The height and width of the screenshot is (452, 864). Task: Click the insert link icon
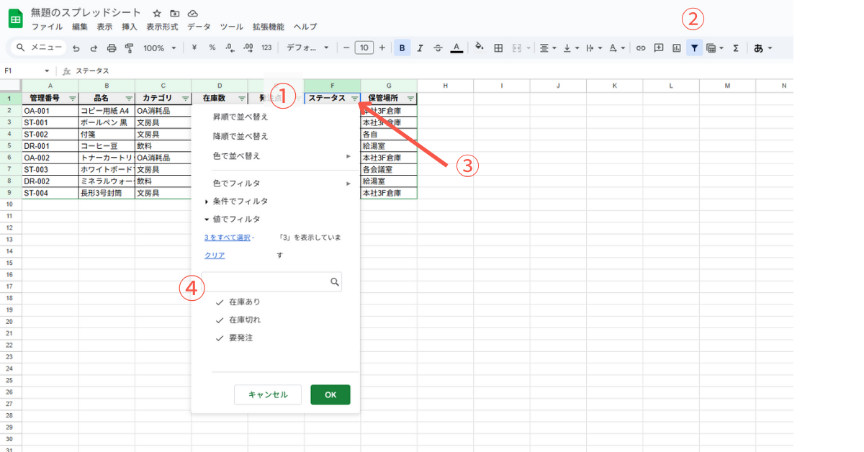tap(640, 48)
